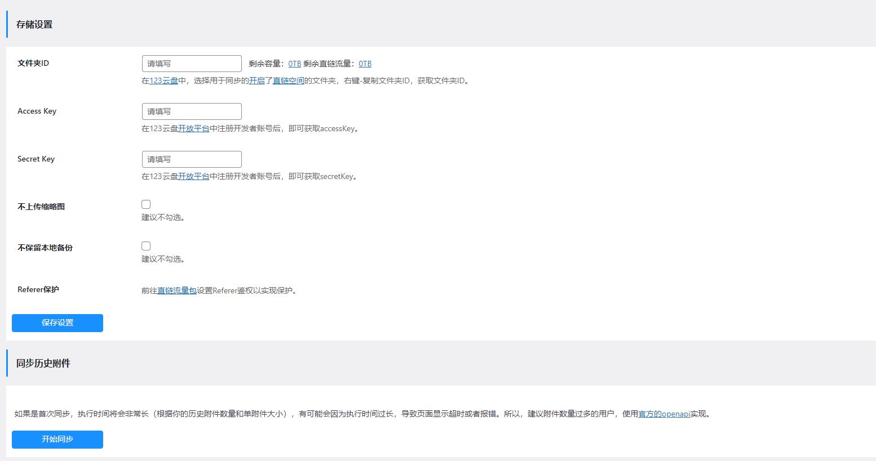The height and width of the screenshot is (461, 876).
Task: Check the 不上传缩略图 checkbox
Action: [146, 204]
